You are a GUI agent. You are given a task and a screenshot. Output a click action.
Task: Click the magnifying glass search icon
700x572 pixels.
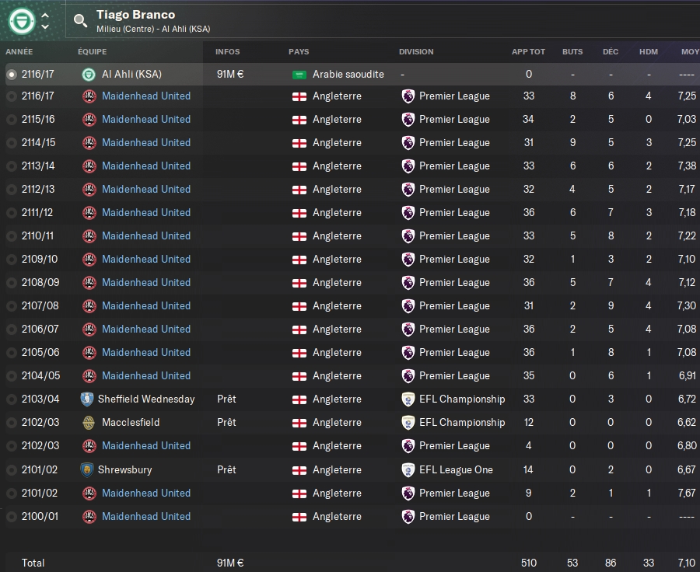coord(81,22)
